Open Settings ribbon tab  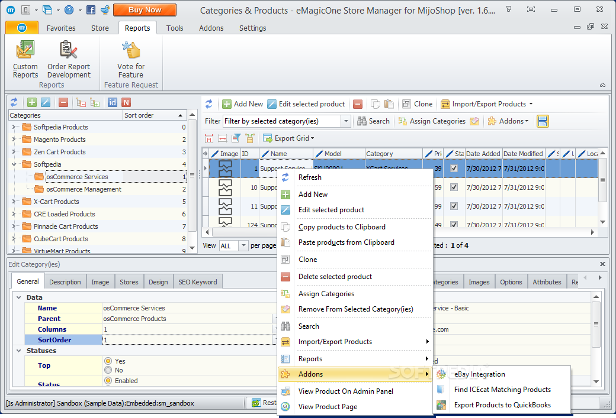(252, 28)
